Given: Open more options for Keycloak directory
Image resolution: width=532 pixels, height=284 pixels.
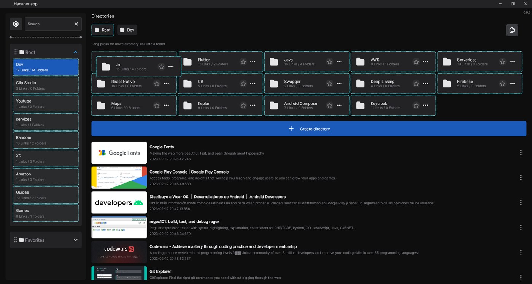Looking at the screenshot, I should 426,105.
